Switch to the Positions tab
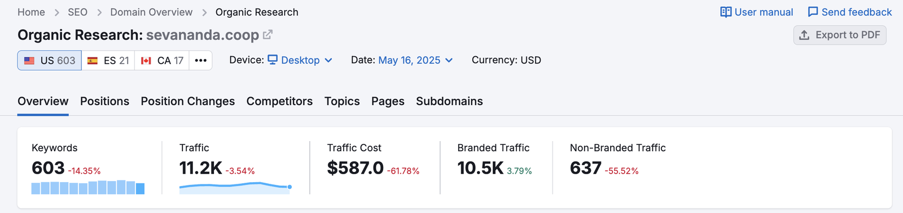Screen dimensions: 903x213 coord(104,101)
